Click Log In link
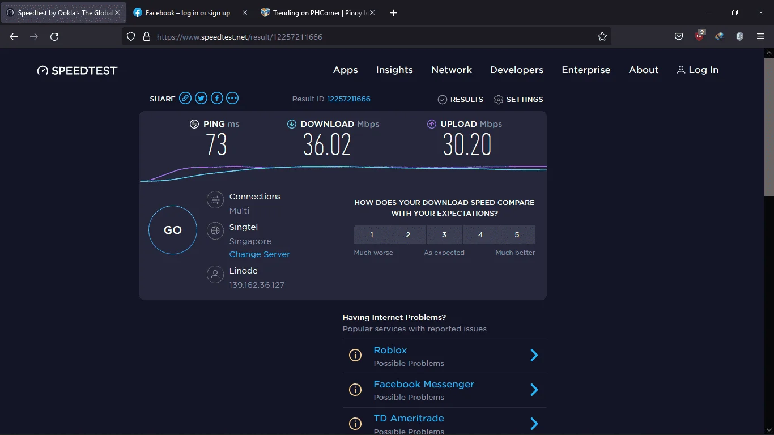The image size is (774, 435). (698, 70)
